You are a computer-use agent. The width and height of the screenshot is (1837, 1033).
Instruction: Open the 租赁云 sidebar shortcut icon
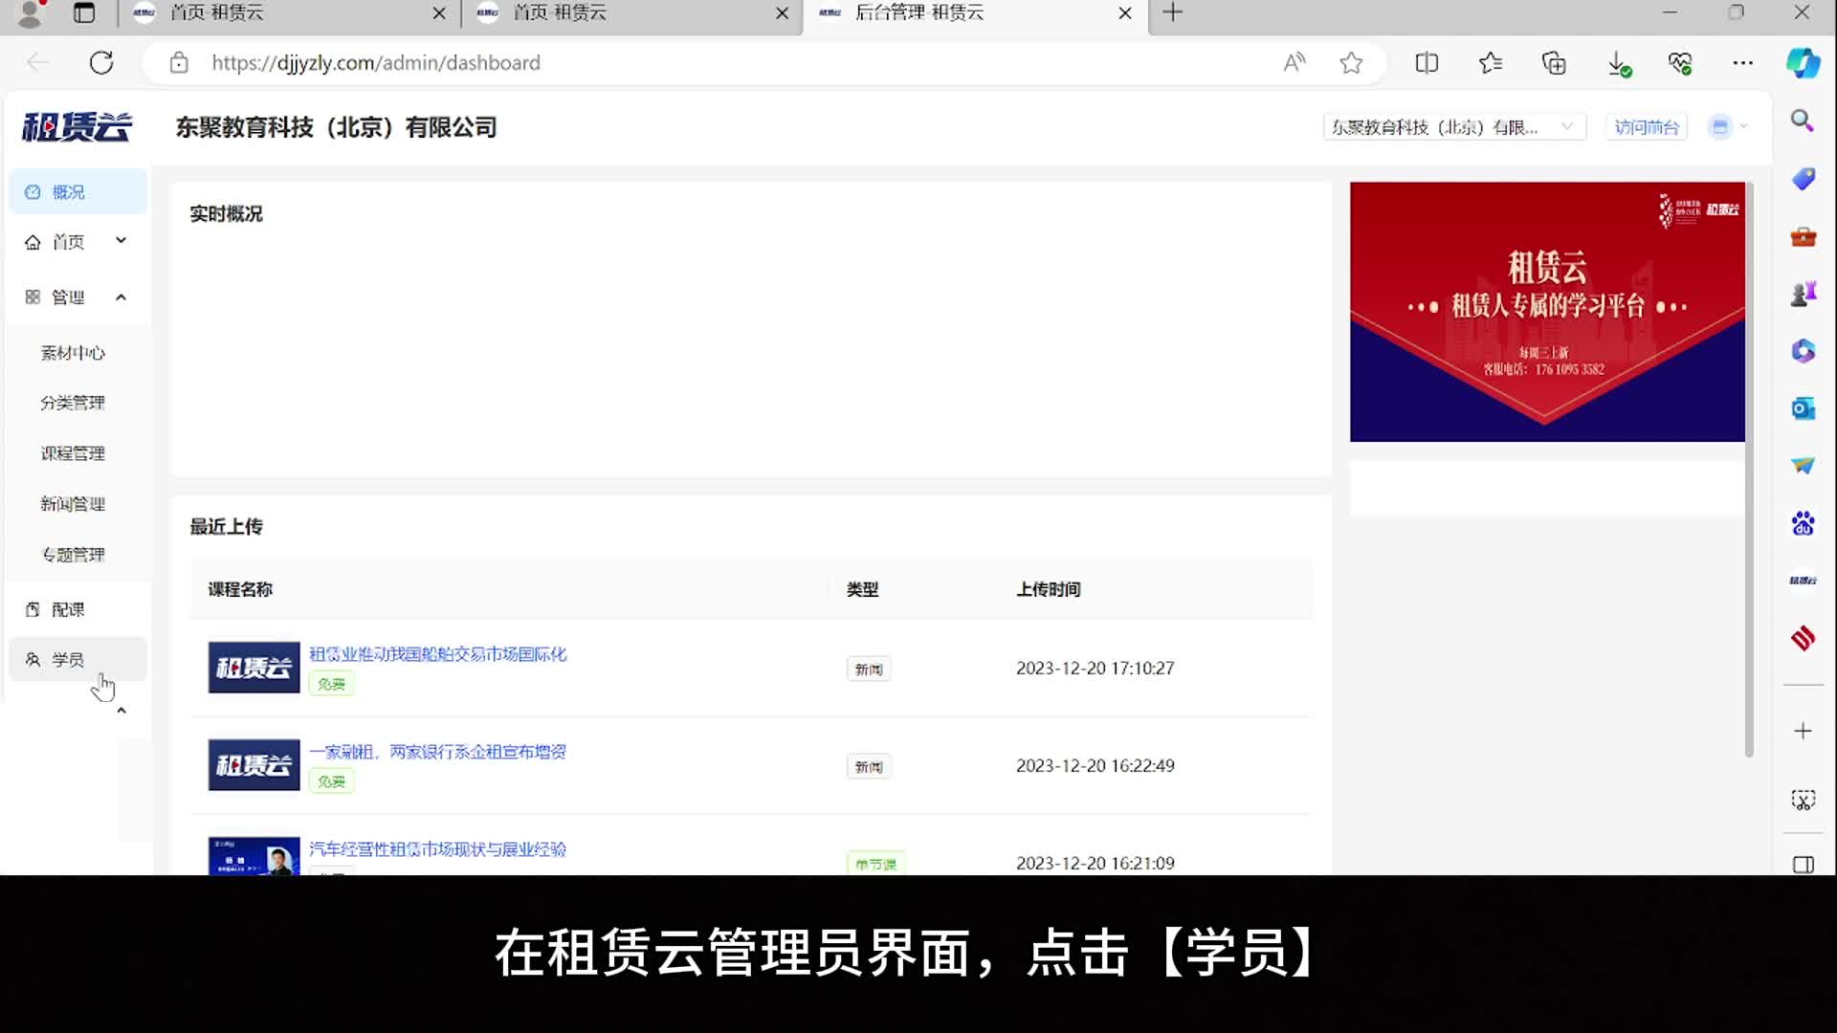pyautogui.click(x=1803, y=581)
